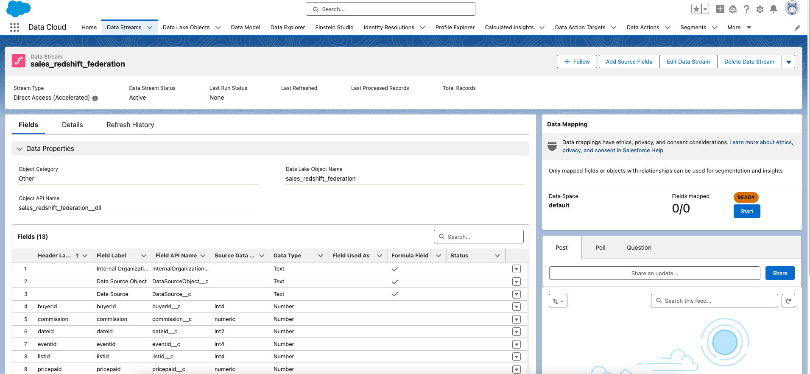Click Add Source Fields button
Viewport: 810px width, 374px height.
coord(629,62)
